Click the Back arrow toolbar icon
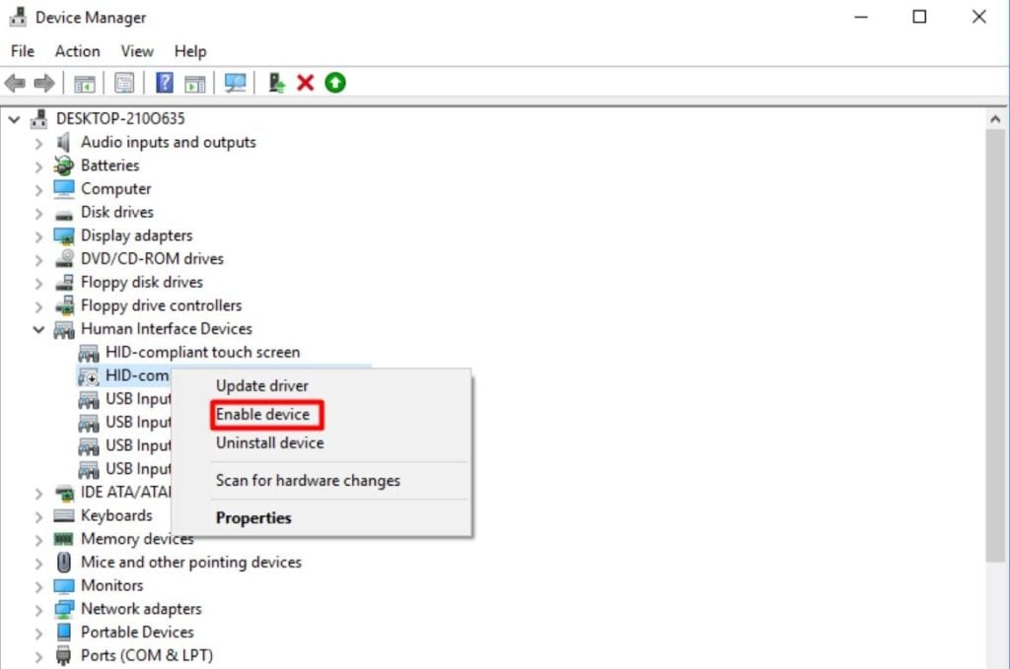1010x669 pixels. [x=15, y=83]
